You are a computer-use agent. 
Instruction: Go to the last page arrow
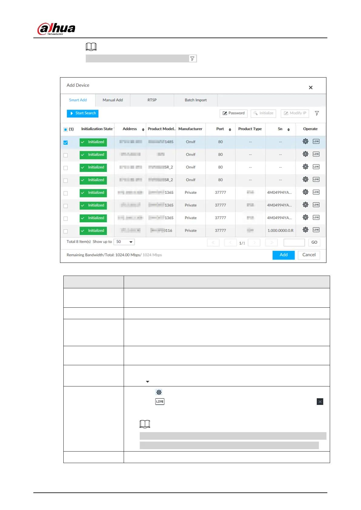click(272, 243)
